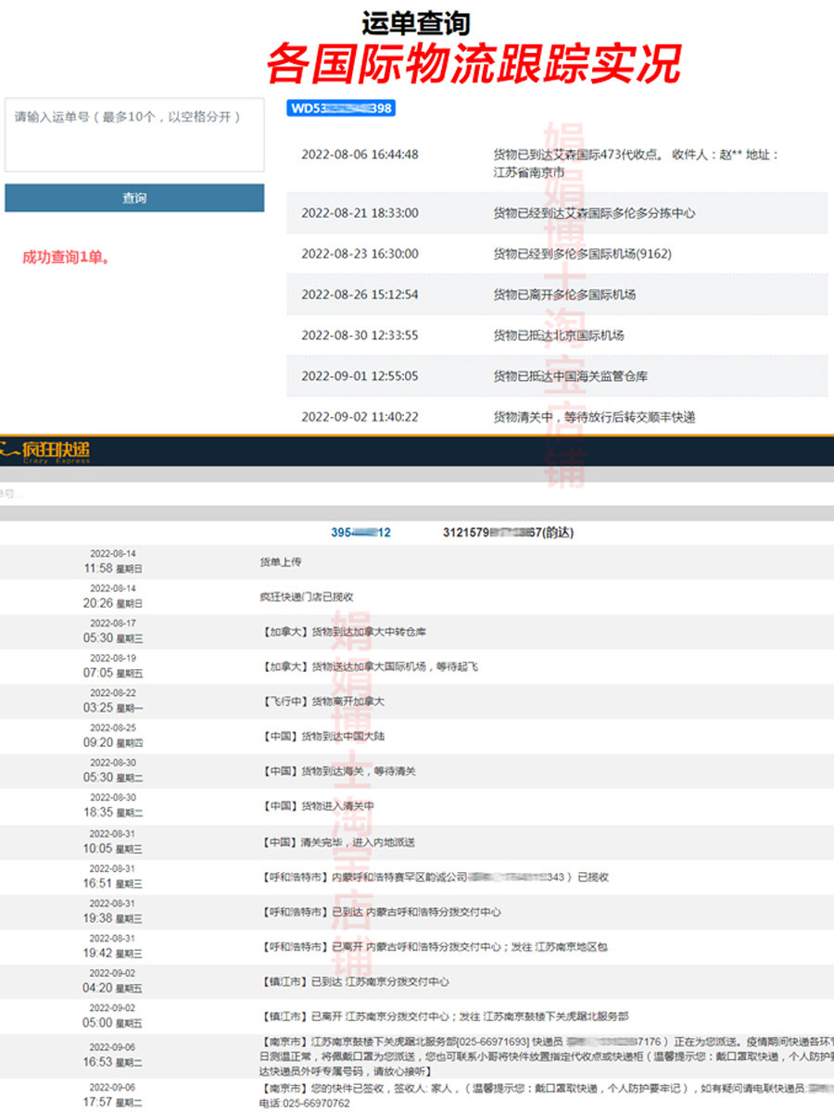This screenshot has width=834, height=1112.
Task: Select the 17:57 星期二 time cell
Action: 113,1094
